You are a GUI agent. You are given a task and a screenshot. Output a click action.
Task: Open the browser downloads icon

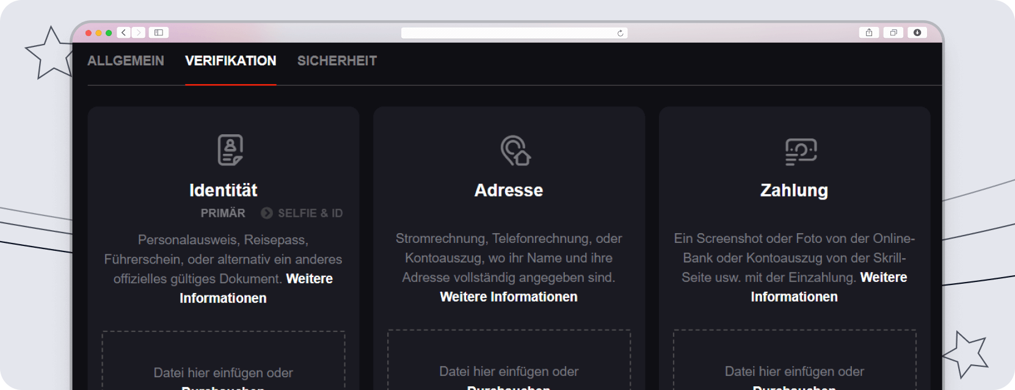[917, 32]
